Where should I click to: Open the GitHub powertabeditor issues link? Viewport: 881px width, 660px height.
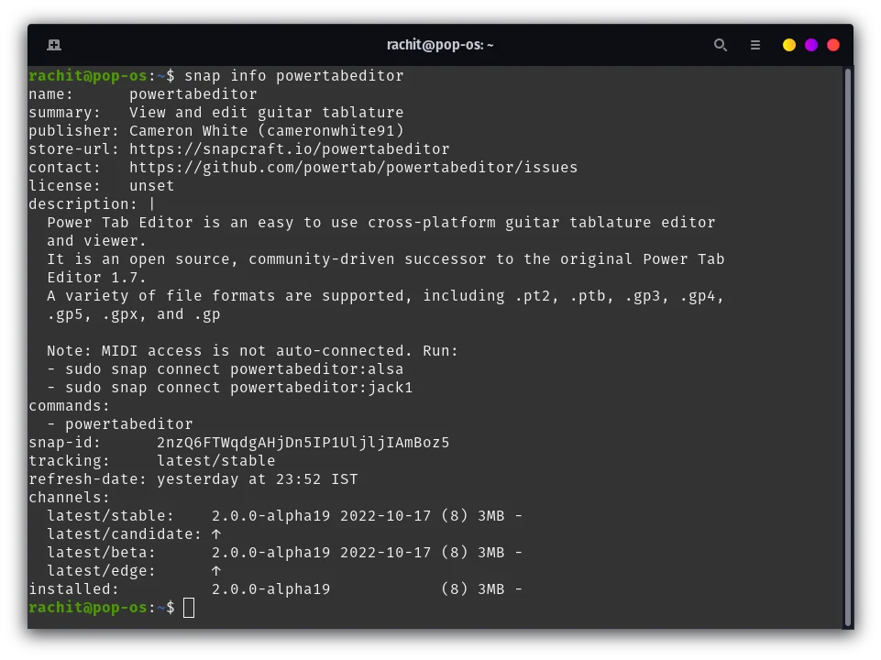point(353,167)
